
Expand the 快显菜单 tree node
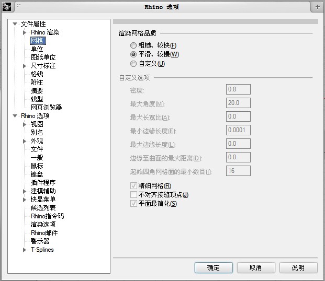coord(25,200)
